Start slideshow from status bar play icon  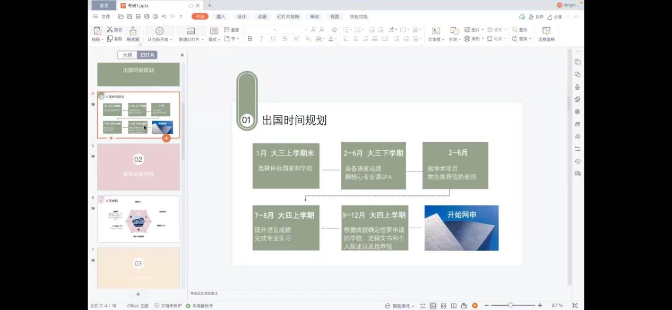[x=475, y=306]
